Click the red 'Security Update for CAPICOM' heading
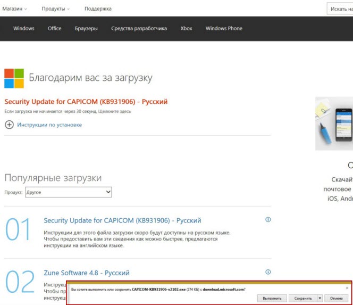The width and height of the screenshot is (353, 305). click(x=86, y=102)
